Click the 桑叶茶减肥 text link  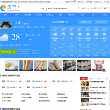tap(43, 94)
